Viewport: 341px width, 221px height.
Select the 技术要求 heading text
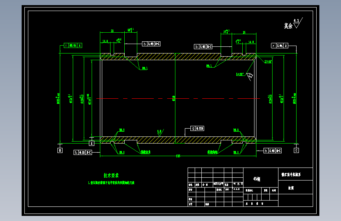click(111, 175)
